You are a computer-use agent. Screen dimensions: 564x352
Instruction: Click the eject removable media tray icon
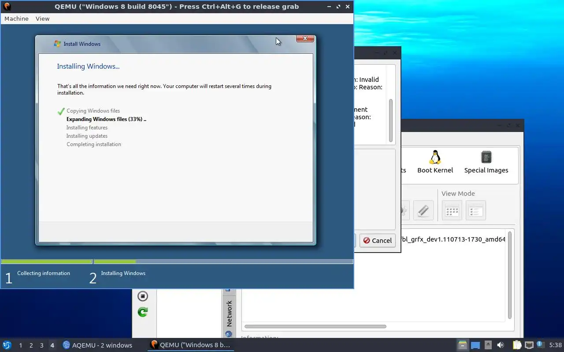tap(488, 345)
